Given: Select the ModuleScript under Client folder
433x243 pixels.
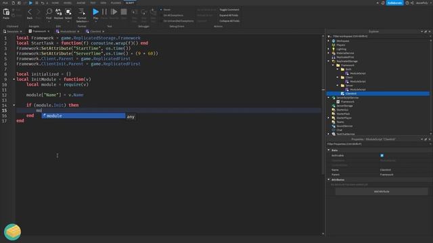Looking at the screenshot, I should [358, 81].
